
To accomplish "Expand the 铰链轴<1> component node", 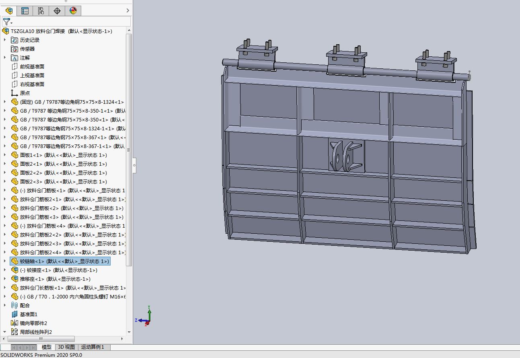I will (5, 261).
